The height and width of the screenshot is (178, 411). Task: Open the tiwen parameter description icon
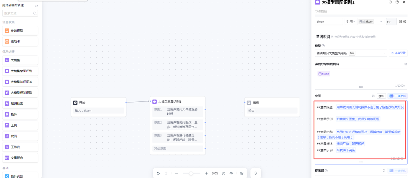click(400, 22)
